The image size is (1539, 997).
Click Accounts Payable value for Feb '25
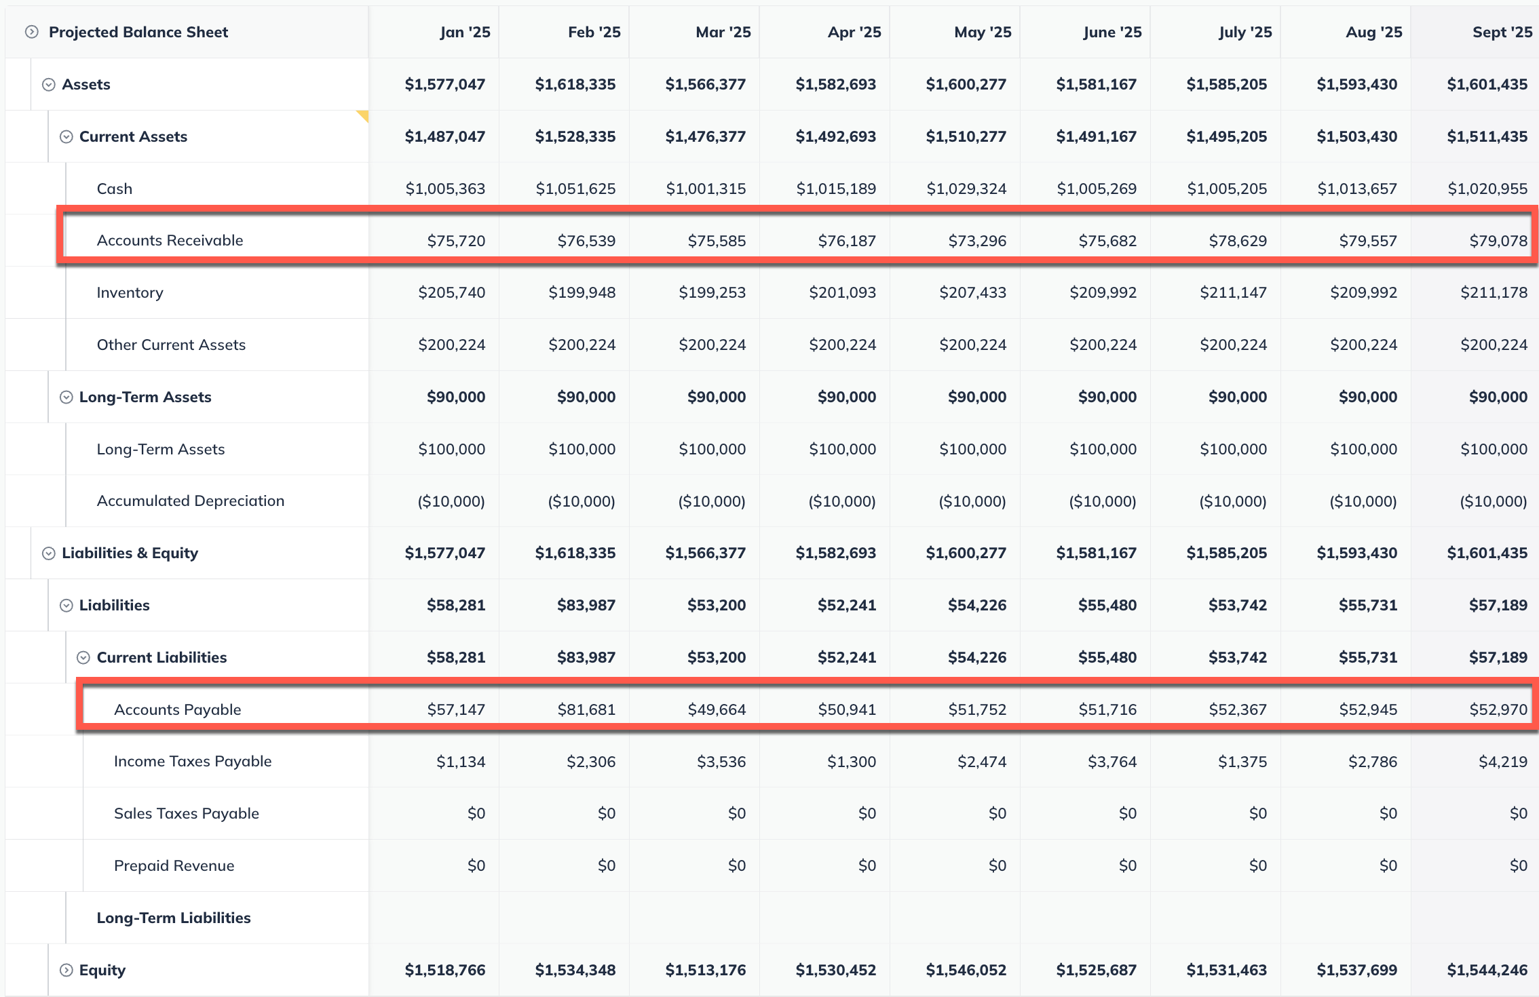pyautogui.click(x=586, y=710)
